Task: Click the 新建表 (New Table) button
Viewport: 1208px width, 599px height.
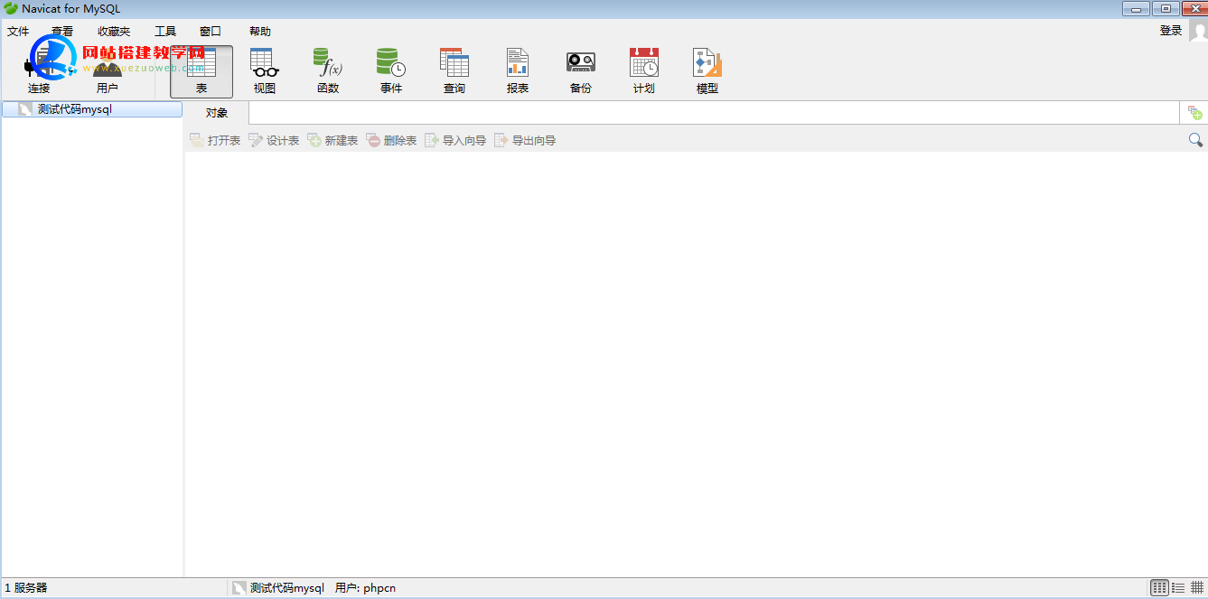Action: pos(332,140)
